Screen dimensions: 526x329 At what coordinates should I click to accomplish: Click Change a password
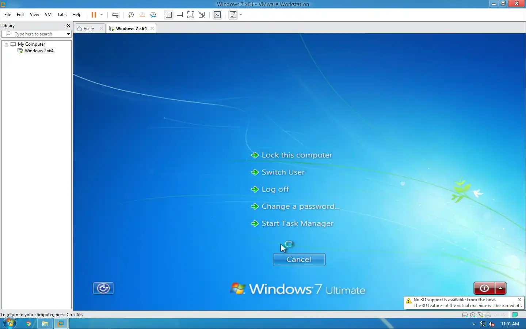click(295, 207)
